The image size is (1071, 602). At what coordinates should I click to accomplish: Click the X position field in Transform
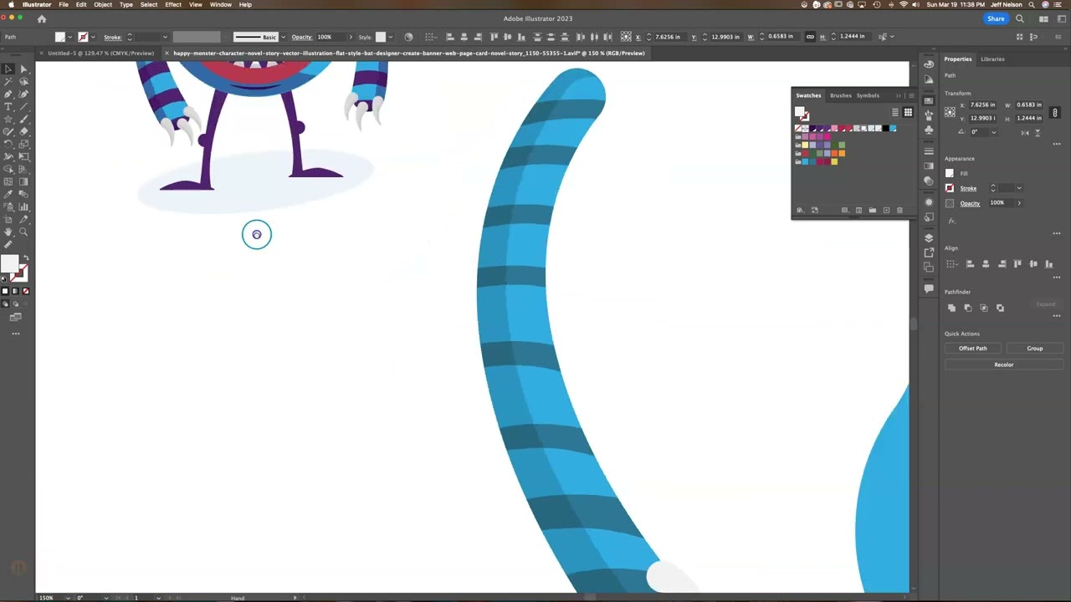point(982,105)
